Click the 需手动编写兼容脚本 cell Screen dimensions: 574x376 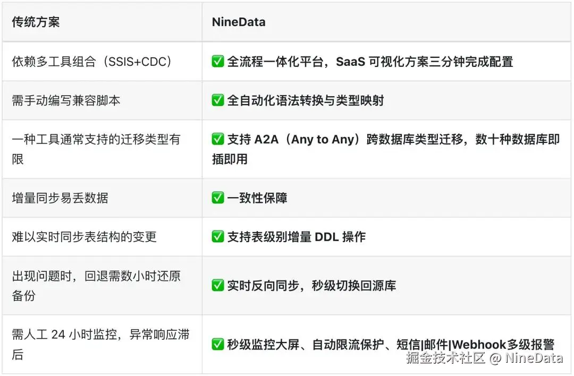coord(66,100)
